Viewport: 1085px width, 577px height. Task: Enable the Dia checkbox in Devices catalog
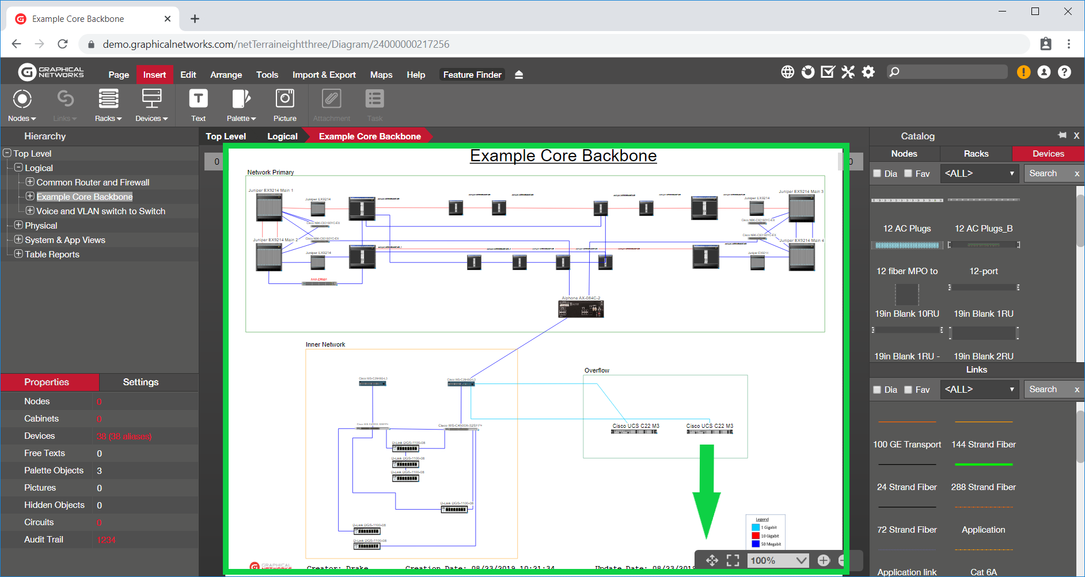click(x=877, y=173)
